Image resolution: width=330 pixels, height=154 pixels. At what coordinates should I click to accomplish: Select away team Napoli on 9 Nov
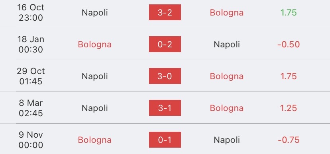(227, 140)
